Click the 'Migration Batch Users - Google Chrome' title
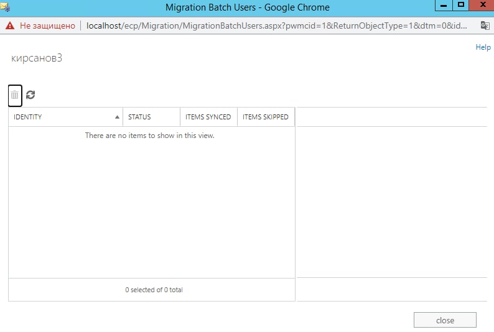494x332 pixels. click(x=248, y=7)
